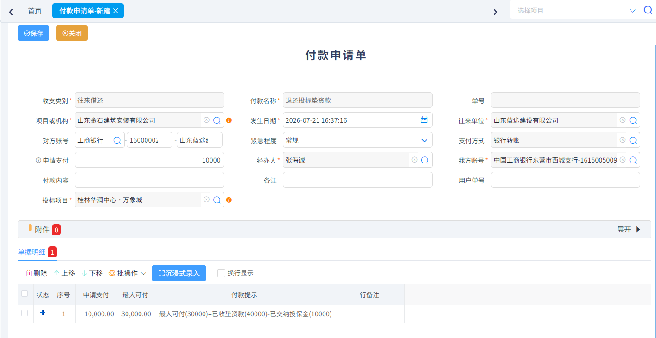This screenshot has width=656, height=338.
Task: Click the left arrow before 首页 tab
Action: pyautogui.click(x=11, y=11)
